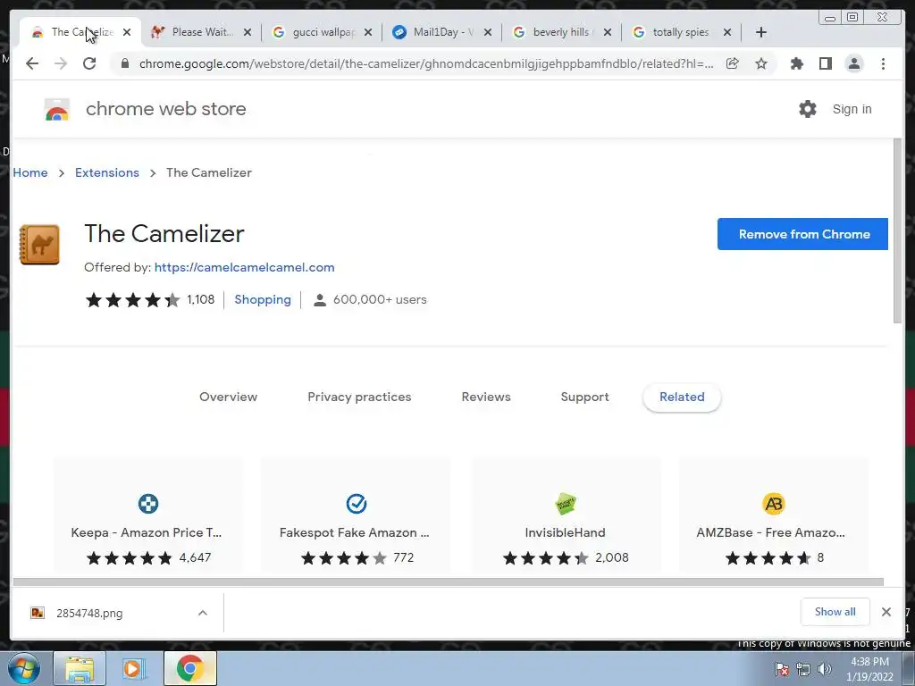Go back to the previous page
915x686 pixels.
(x=32, y=63)
